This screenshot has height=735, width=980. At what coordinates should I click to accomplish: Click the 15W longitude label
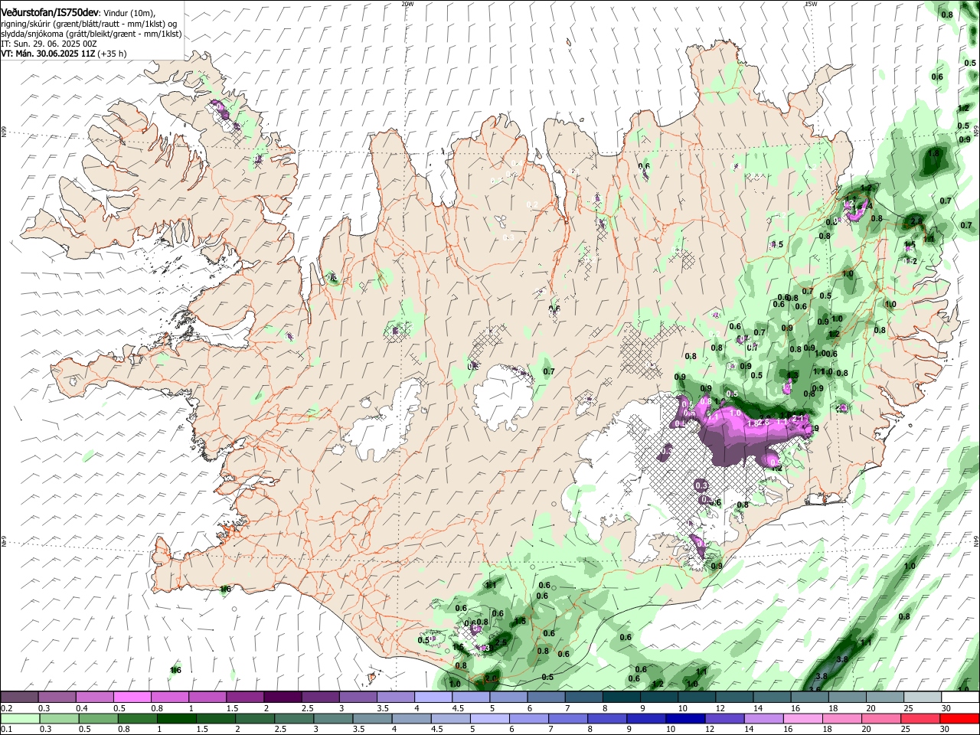click(811, 4)
